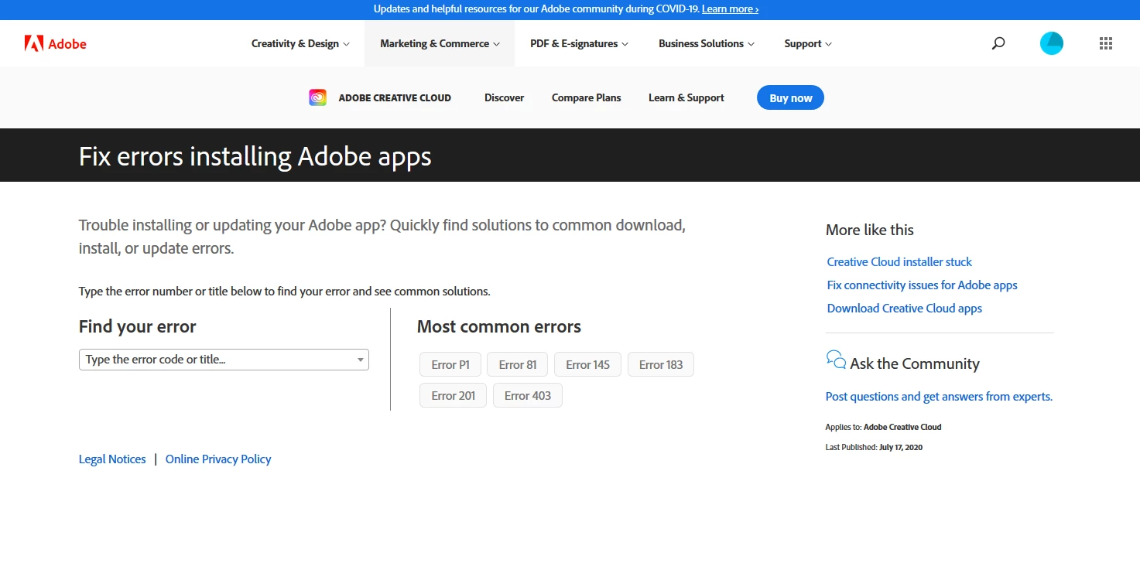Go to the Compare Plans tab
Screen dimensions: 1140x563
(587, 98)
